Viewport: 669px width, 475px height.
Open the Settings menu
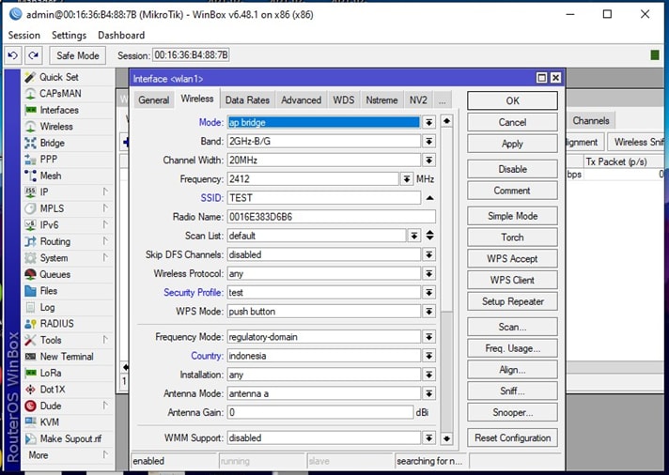(70, 36)
